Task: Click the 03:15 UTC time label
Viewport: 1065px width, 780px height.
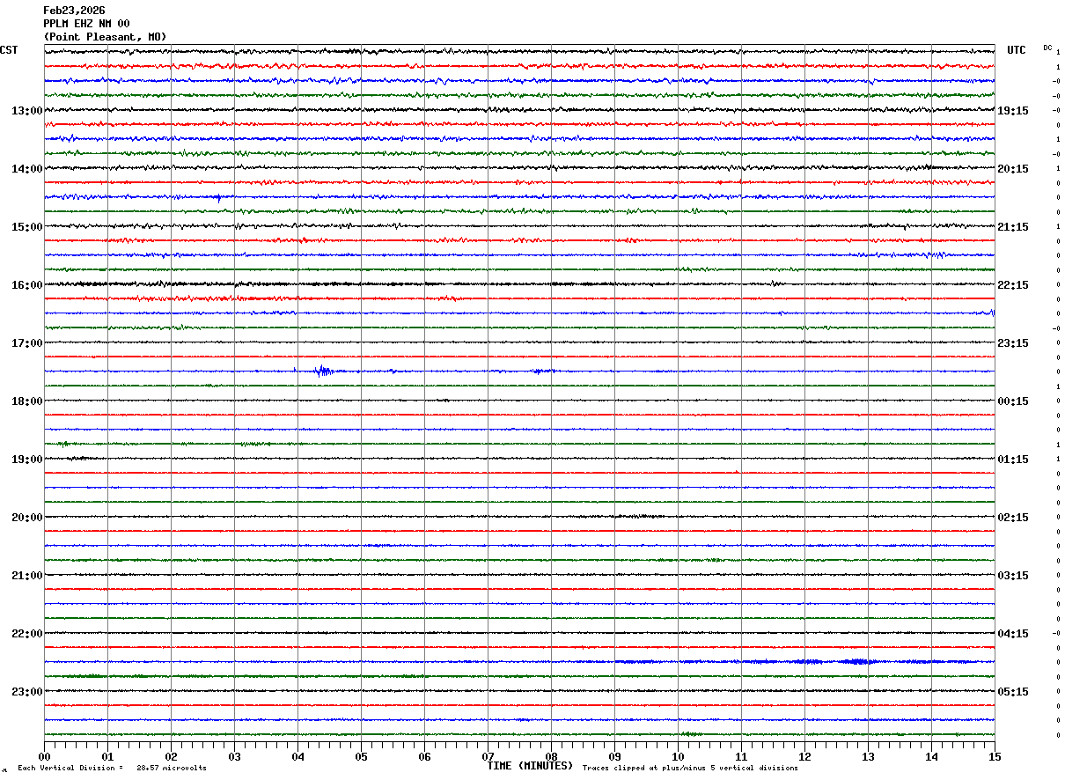Action: click(x=1012, y=576)
